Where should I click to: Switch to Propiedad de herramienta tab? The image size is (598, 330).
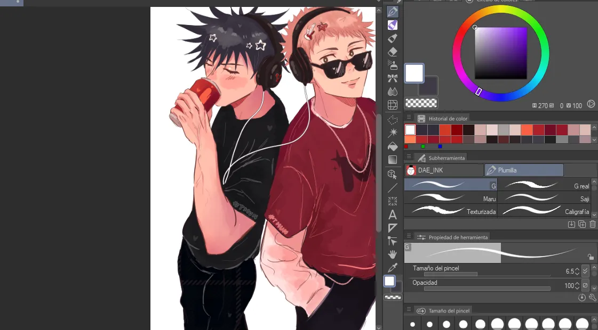pyautogui.click(x=452, y=237)
